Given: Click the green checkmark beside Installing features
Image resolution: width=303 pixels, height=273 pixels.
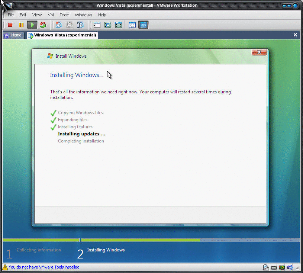Looking at the screenshot, I should tap(53, 127).
